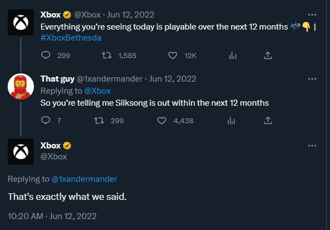Retweet the first Xbox tweet

tap(107, 55)
